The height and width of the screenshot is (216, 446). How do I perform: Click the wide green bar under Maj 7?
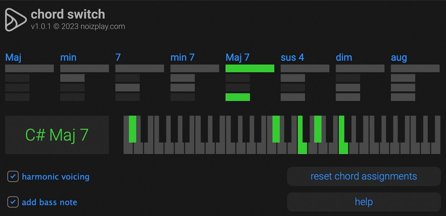pos(250,68)
